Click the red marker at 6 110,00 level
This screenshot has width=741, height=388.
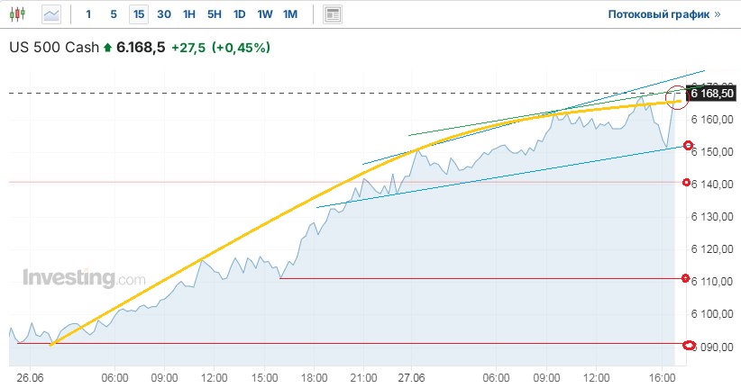[x=686, y=278]
